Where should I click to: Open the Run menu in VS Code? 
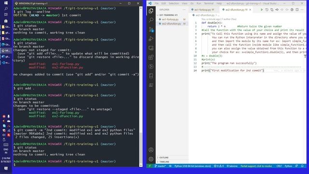(199, 3)
